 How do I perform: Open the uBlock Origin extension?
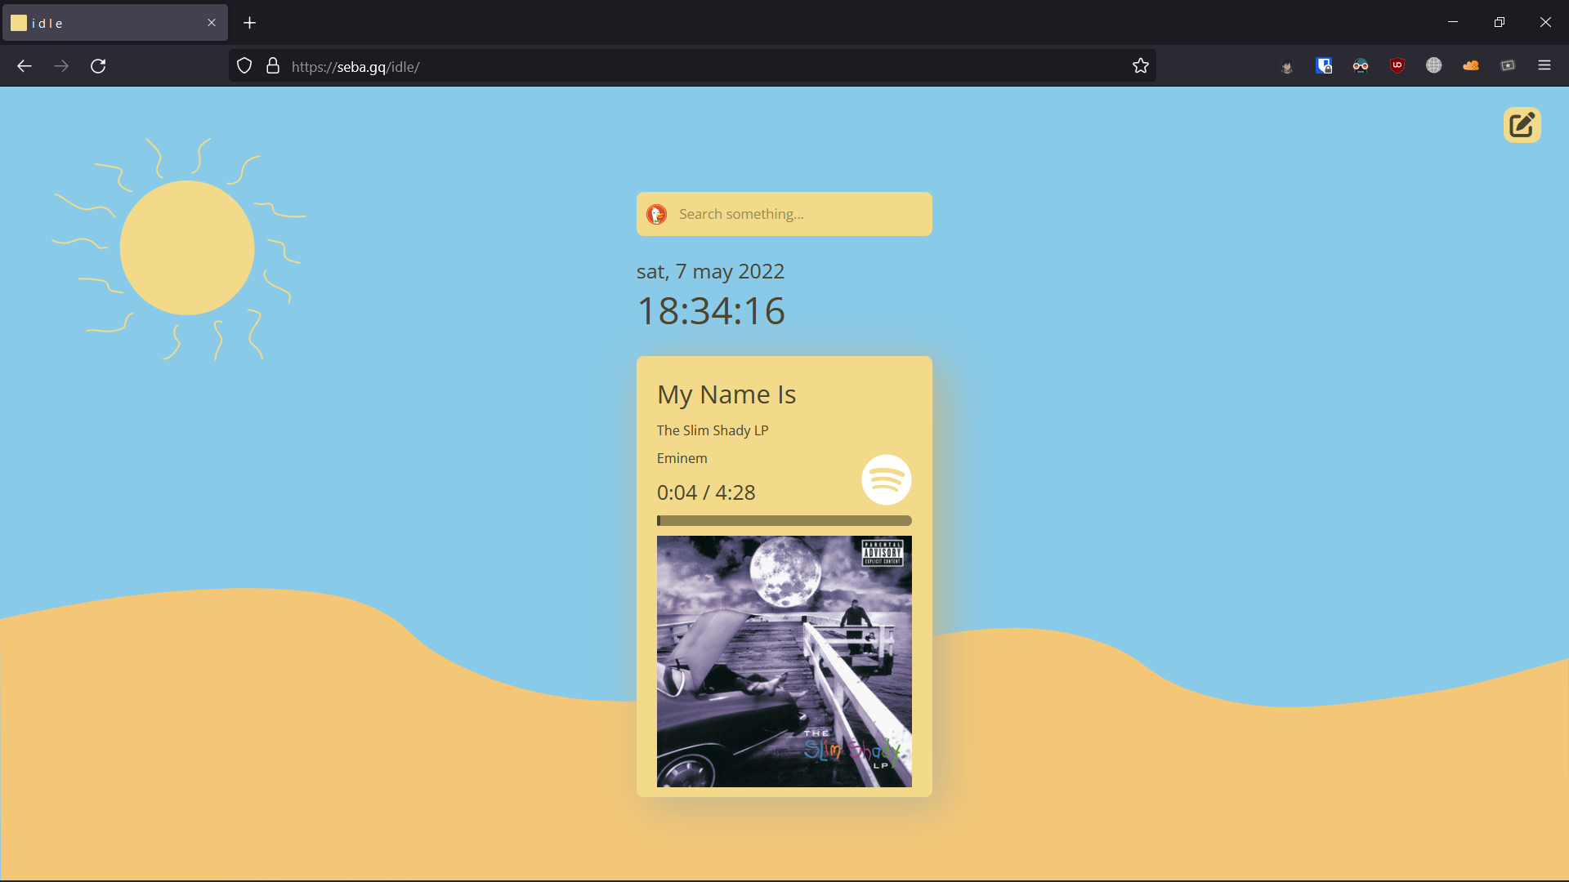tap(1397, 66)
